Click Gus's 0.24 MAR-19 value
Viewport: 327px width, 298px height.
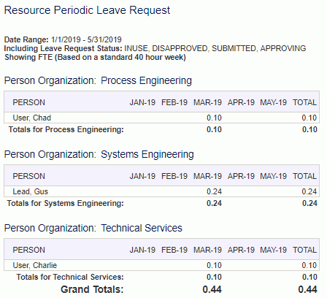(x=214, y=191)
